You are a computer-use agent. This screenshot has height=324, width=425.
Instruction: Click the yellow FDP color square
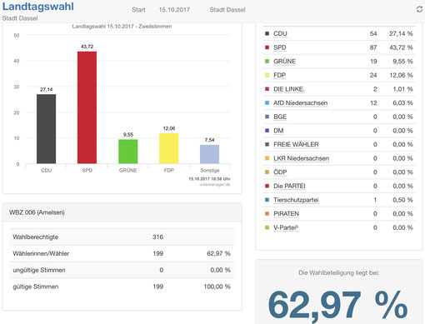pyautogui.click(x=267, y=75)
